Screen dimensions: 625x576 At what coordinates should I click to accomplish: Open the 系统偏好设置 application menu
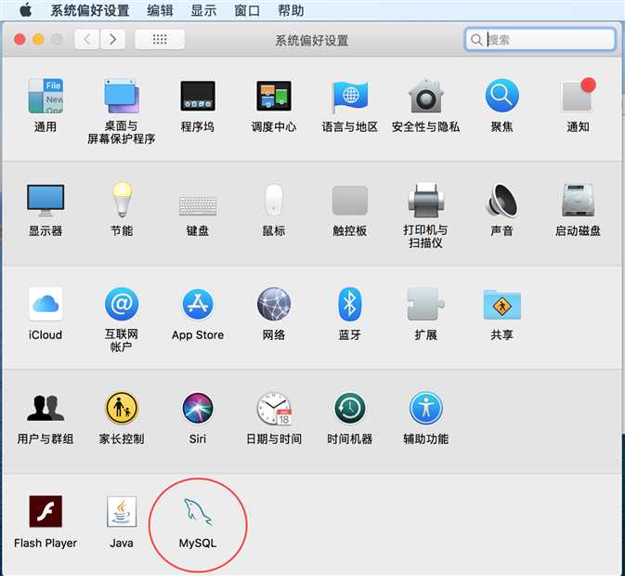click(90, 10)
